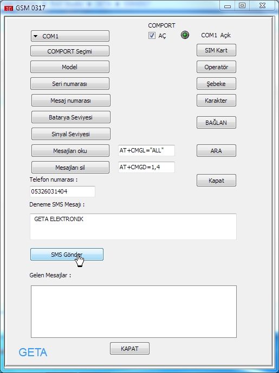Delete messages with Mesajları sil

[70, 168]
